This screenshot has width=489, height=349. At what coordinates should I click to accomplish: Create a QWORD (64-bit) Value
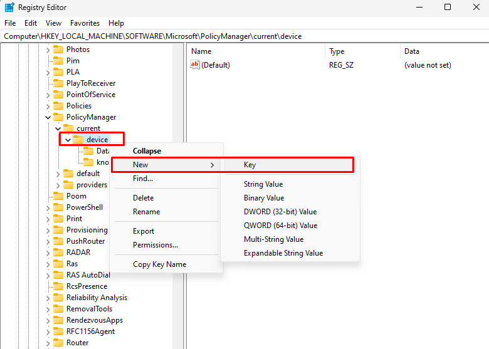(290, 226)
